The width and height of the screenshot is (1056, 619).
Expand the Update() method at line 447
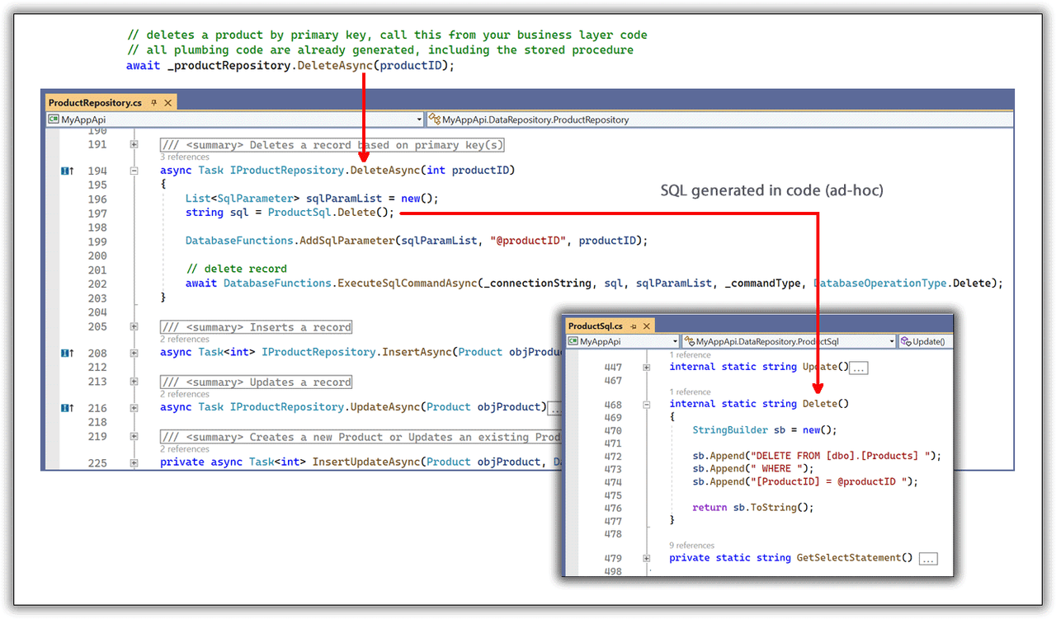pyautogui.click(x=647, y=368)
